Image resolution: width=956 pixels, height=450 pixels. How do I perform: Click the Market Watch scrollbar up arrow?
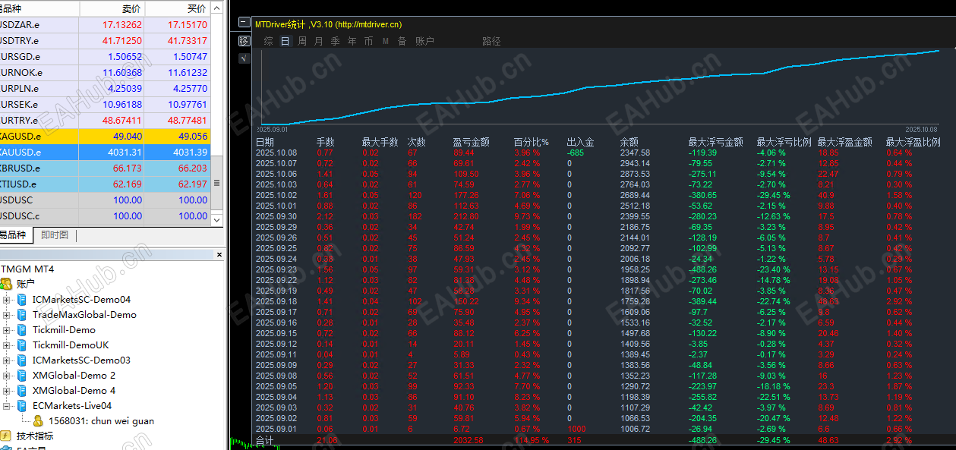coord(216,8)
